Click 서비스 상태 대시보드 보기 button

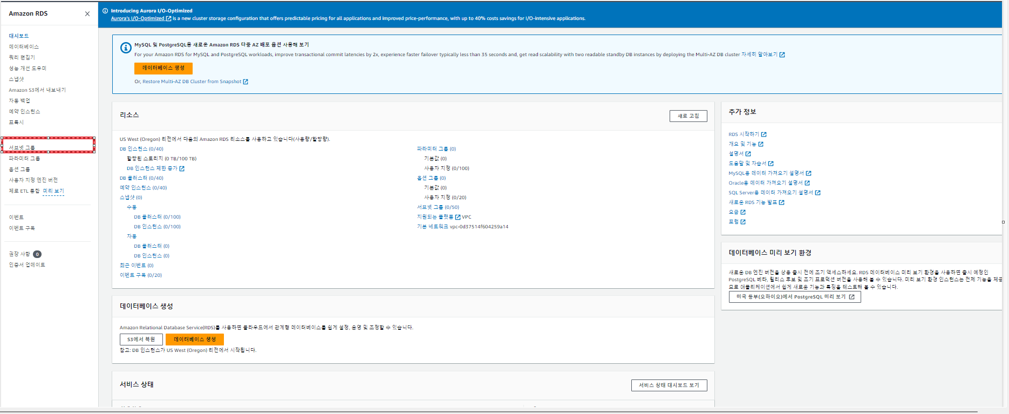point(669,385)
